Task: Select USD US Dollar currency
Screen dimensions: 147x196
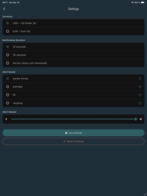Action: (73, 23)
